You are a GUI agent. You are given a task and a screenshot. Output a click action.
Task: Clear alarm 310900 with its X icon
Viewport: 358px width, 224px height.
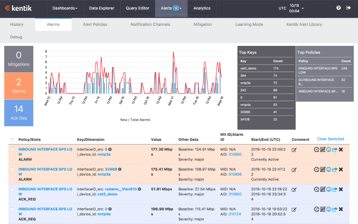[x=341, y=190]
